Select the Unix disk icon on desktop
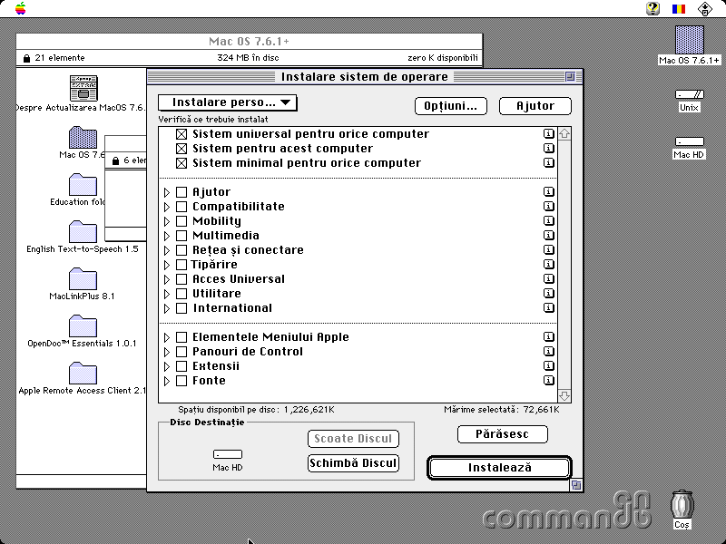The width and height of the screenshot is (726, 544). click(x=690, y=94)
